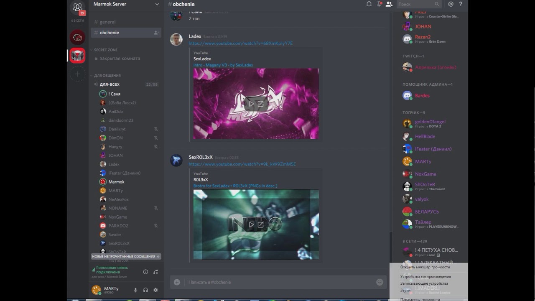Screen dimensions: 535x301
Task: Disconnect from voice call
Action: point(155,272)
